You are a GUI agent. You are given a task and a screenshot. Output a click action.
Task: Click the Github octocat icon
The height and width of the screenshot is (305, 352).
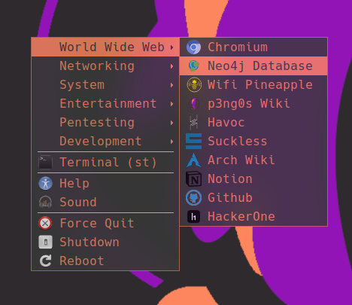(x=193, y=198)
